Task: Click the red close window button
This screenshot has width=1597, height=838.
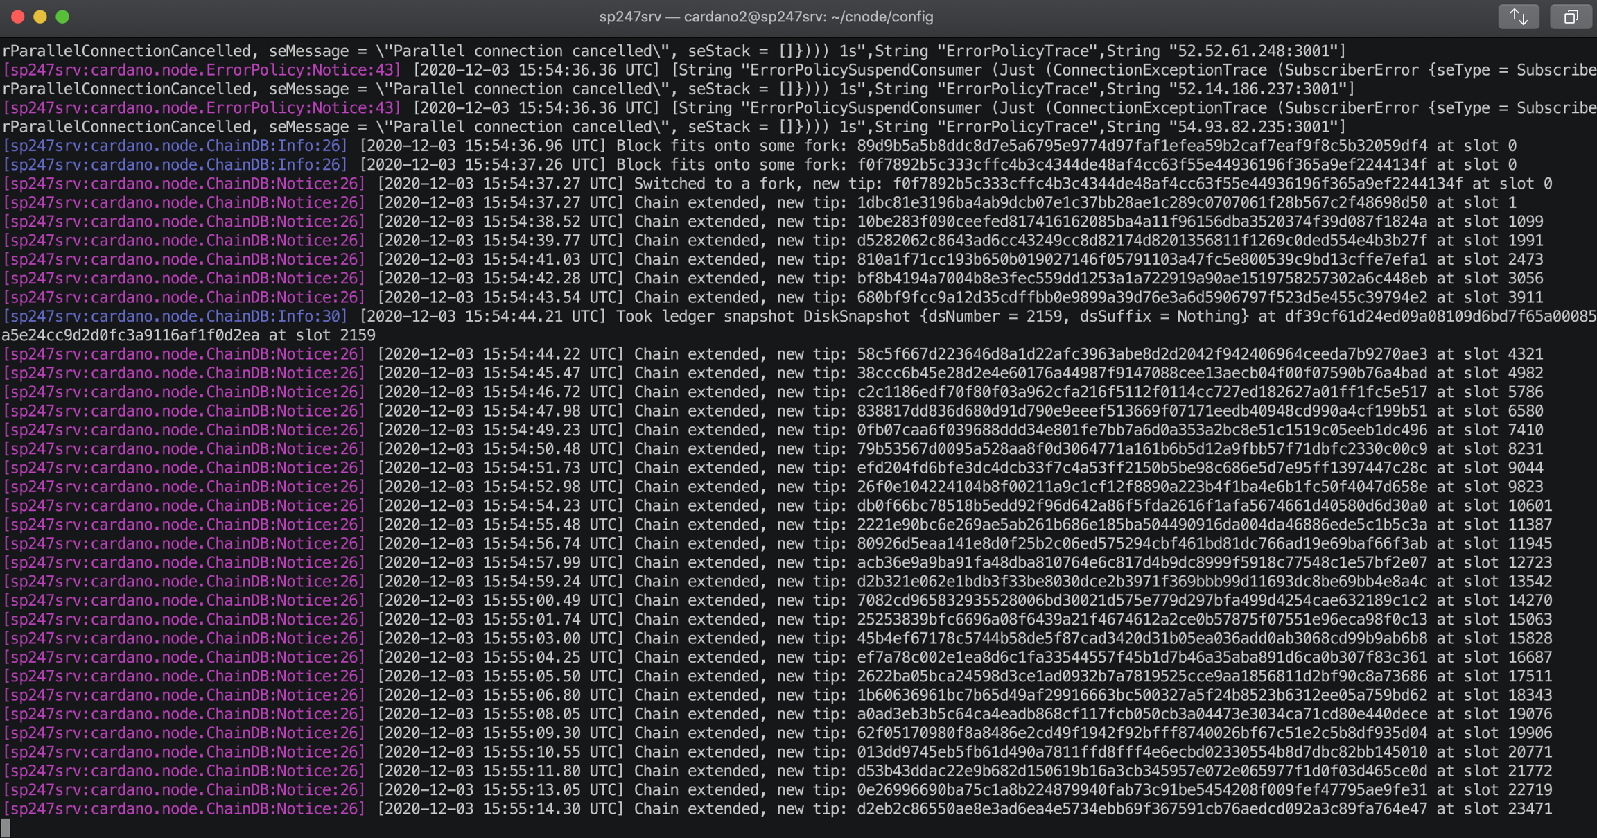Action: [18, 17]
